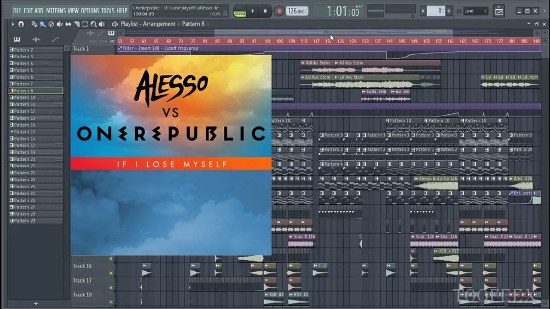Click arrow after Pattern 8 breadcrumb

[208, 24]
